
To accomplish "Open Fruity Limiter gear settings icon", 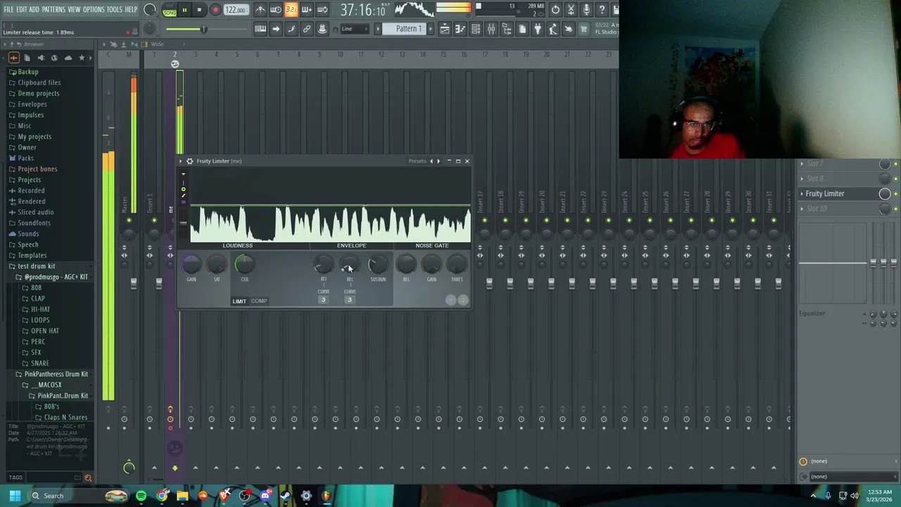I will 189,161.
